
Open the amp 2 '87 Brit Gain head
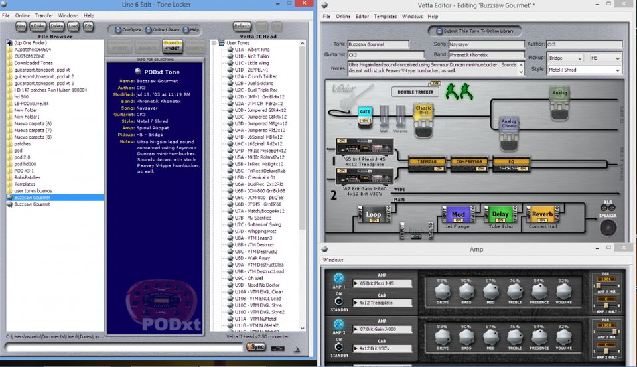point(364,177)
